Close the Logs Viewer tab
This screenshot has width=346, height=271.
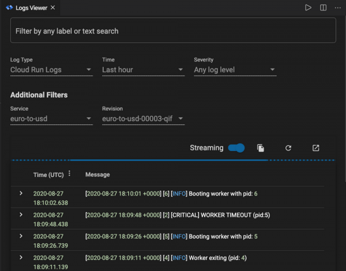coord(54,7)
